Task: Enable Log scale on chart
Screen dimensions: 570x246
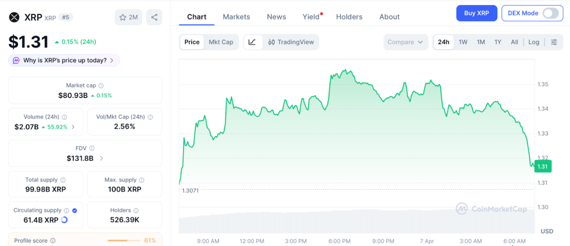Action: click(x=534, y=42)
